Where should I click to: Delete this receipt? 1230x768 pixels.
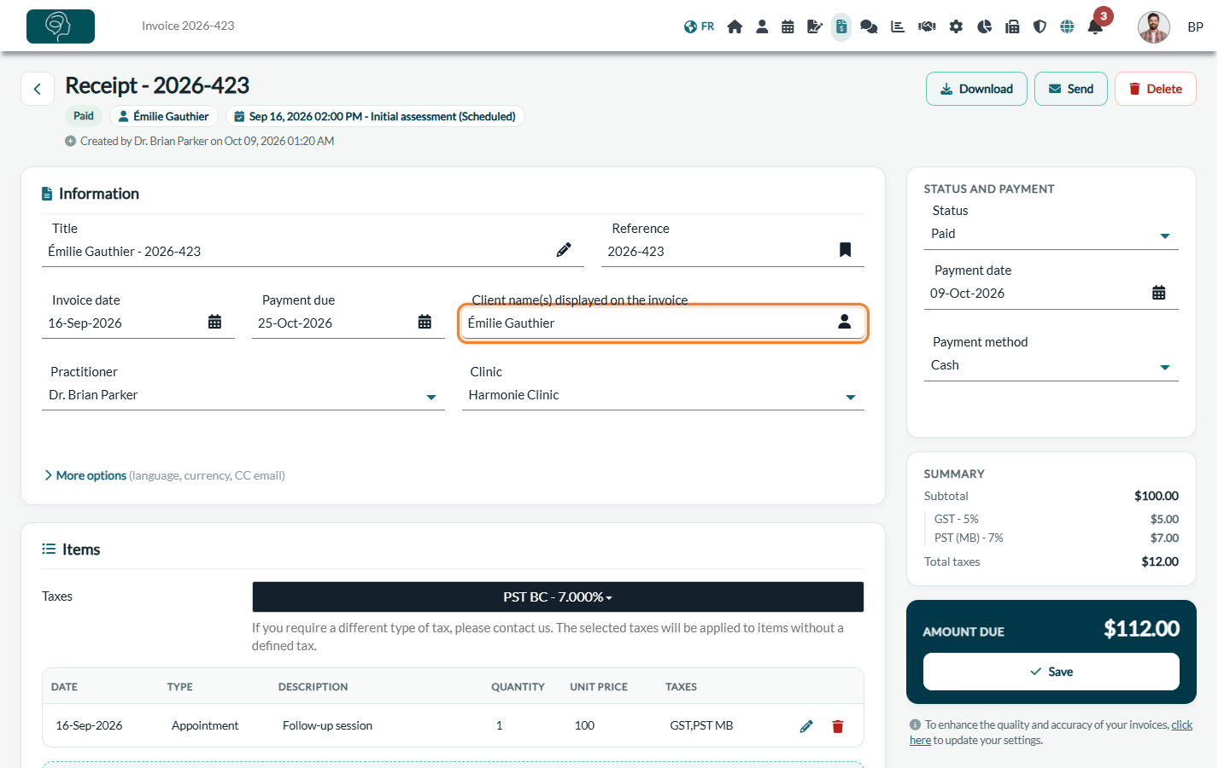click(x=1155, y=89)
